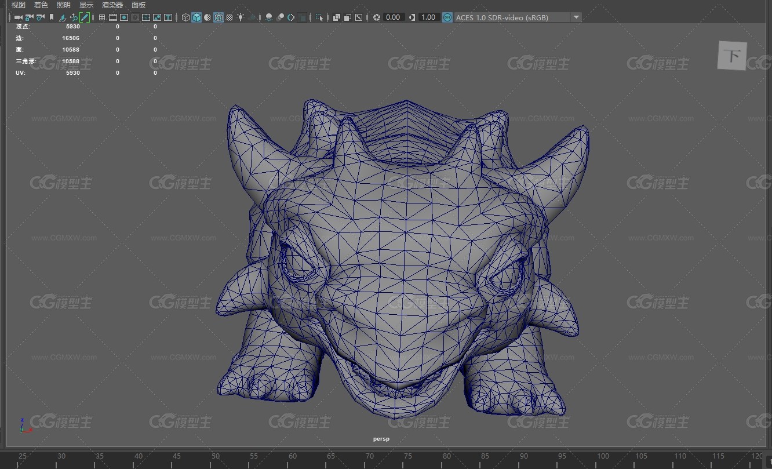Click frame 75 on the time slider

408,456
